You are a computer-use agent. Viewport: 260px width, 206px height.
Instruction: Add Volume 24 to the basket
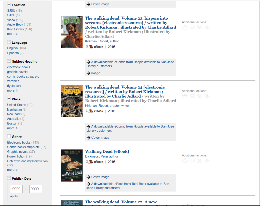[x=185, y=96]
